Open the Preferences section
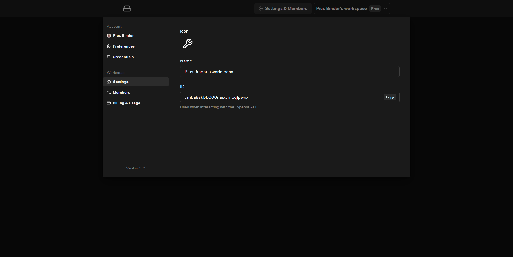 [x=124, y=46]
